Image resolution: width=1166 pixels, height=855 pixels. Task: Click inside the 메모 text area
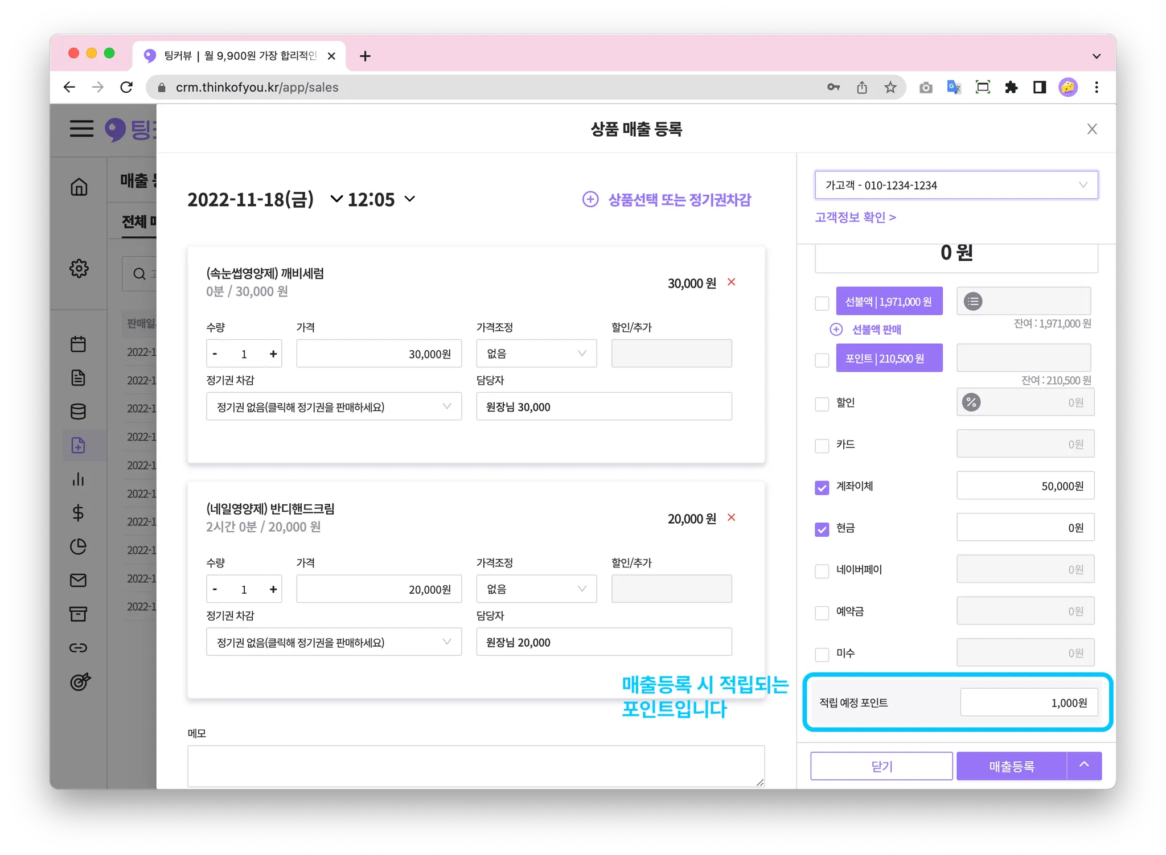(475, 766)
